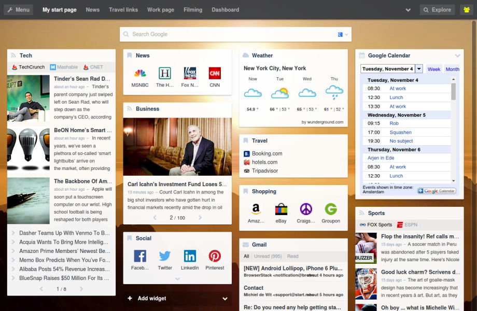477x311 pixels.
Task: Click the Travel widget bookmark icon
Action: coord(245,140)
